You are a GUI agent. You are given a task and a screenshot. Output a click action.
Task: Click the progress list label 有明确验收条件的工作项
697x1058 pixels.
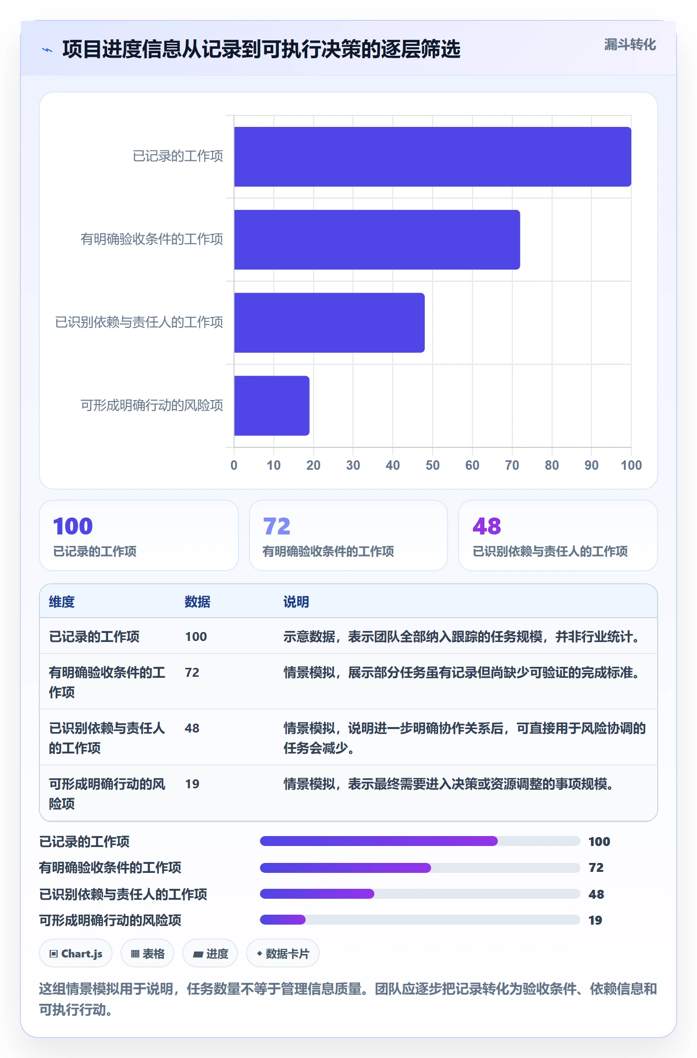coord(110,867)
